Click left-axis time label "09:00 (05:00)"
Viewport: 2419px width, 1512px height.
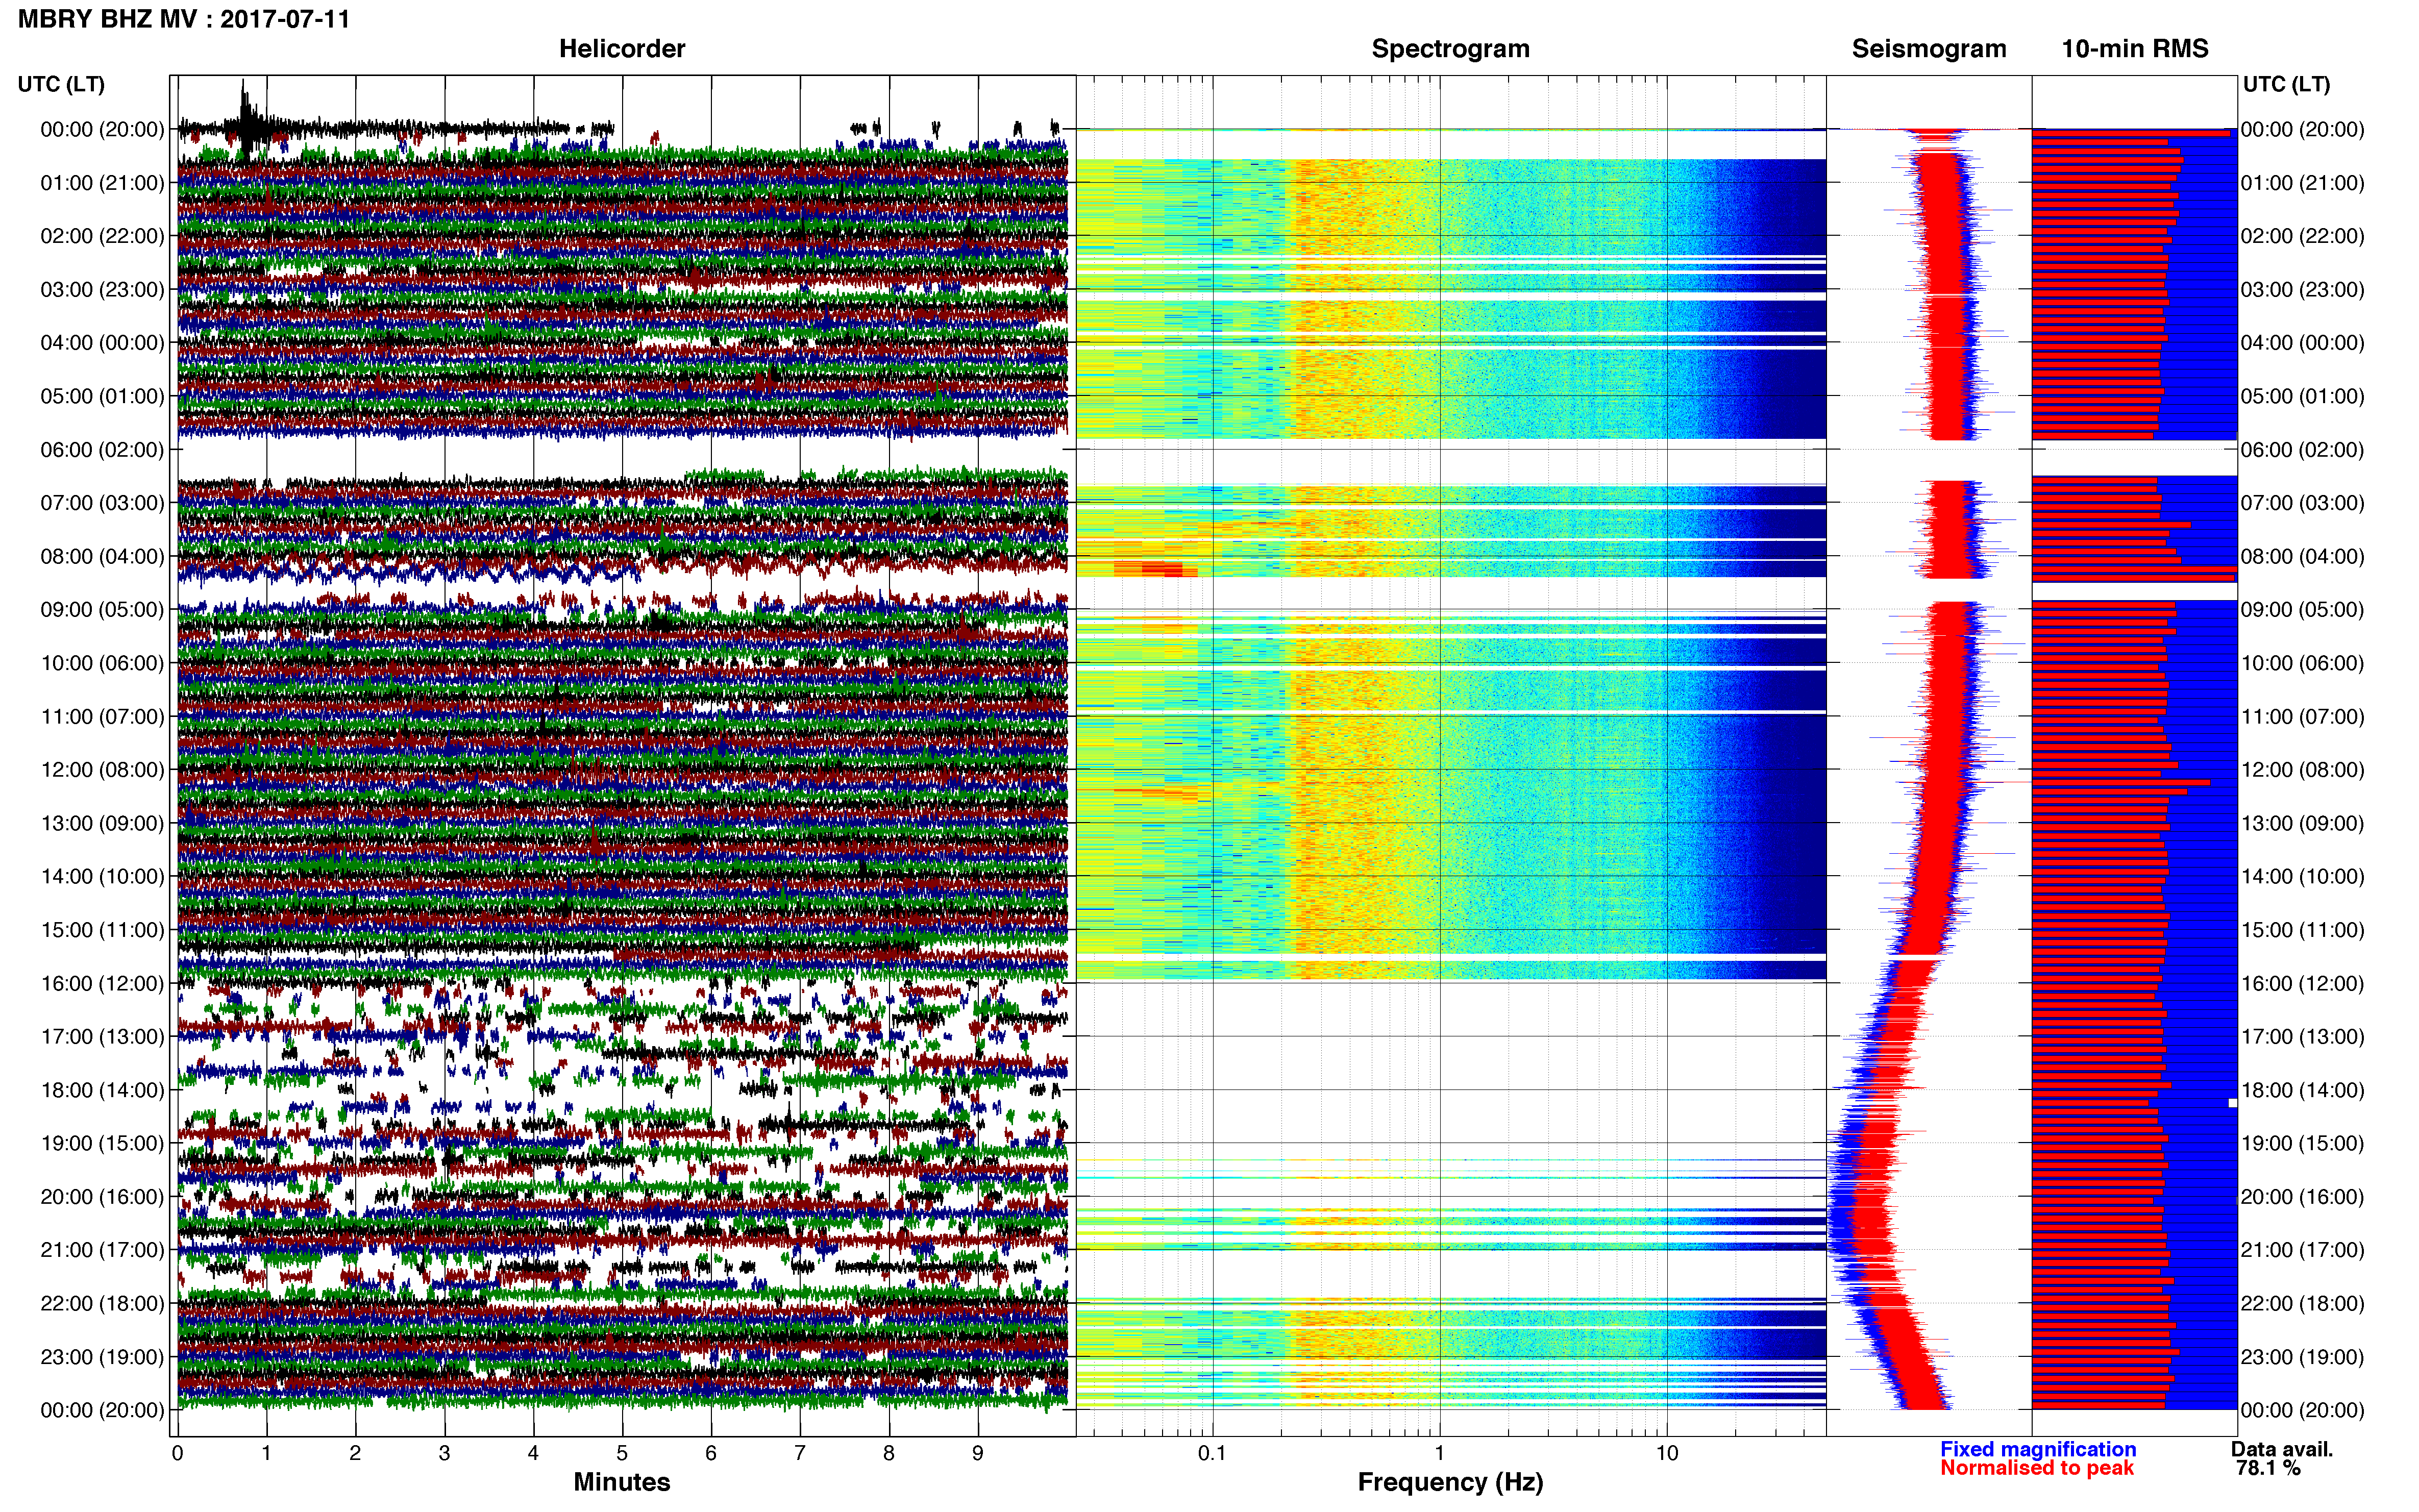pos(102,610)
